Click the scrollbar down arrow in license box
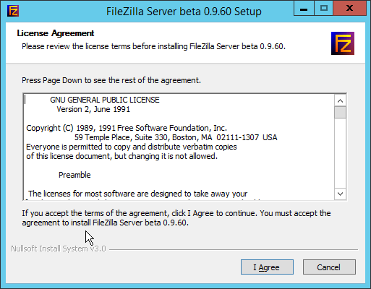 click(340, 194)
